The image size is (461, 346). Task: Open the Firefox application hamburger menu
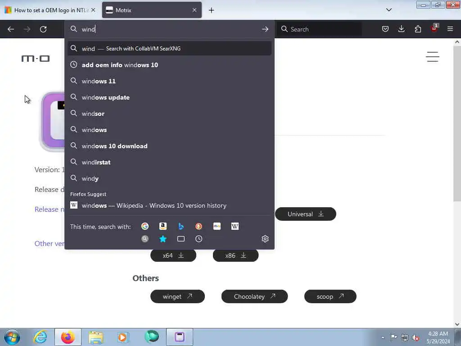(x=450, y=29)
